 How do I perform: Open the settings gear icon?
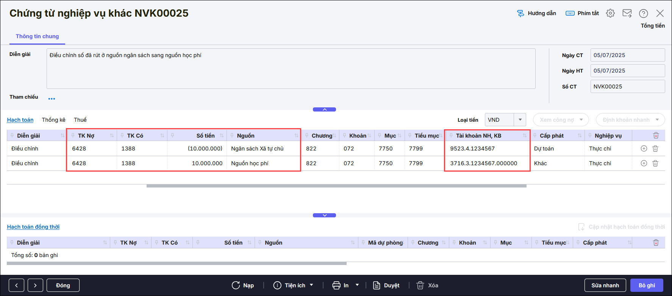(x=610, y=13)
